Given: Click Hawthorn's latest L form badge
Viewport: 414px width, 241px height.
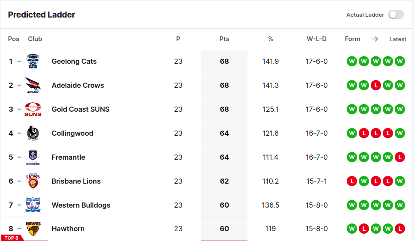Looking at the screenshot, I should [400, 229].
